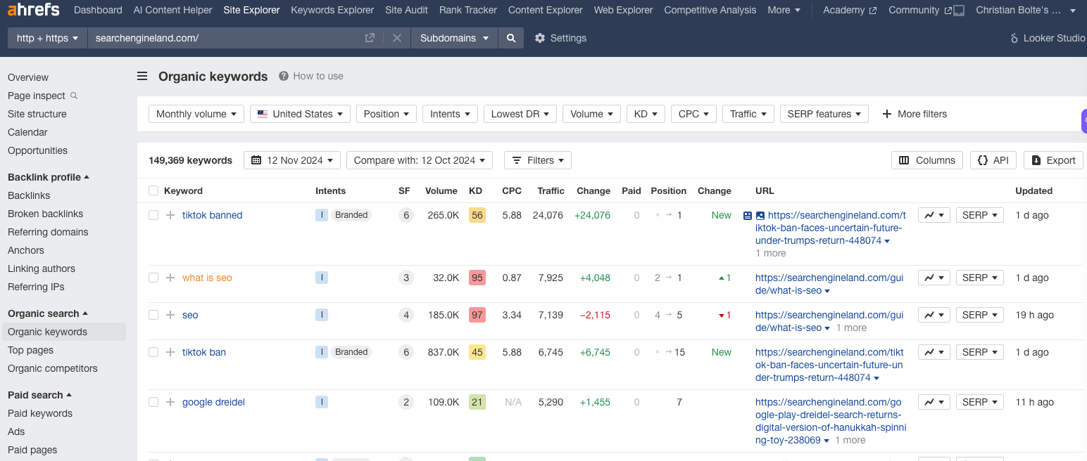This screenshot has height=461, width=1087.
Task: Click SF count 6 in tiktok banned row
Action: (x=406, y=215)
